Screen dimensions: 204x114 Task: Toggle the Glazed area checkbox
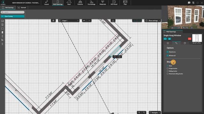(168, 52)
